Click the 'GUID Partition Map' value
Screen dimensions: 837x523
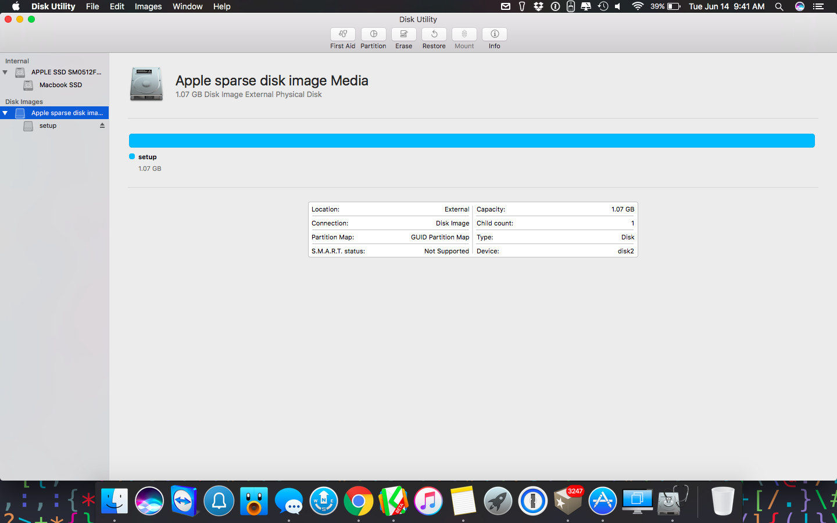coord(440,237)
